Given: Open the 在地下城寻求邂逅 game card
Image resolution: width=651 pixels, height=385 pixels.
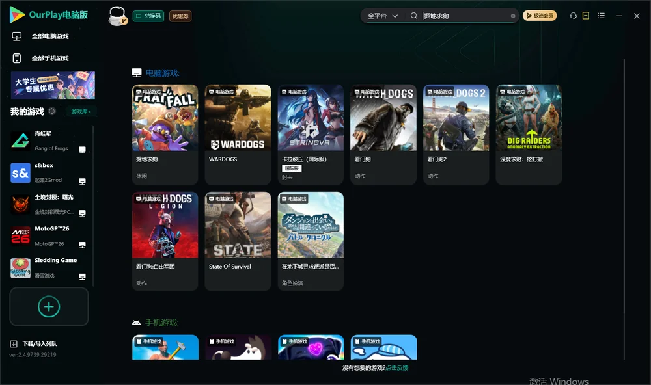Looking at the screenshot, I should coord(311,241).
